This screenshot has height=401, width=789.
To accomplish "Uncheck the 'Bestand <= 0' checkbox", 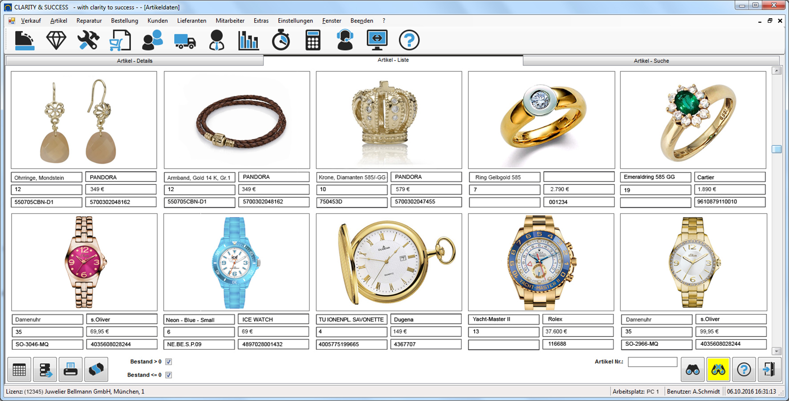I will pyautogui.click(x=169, y=375).
